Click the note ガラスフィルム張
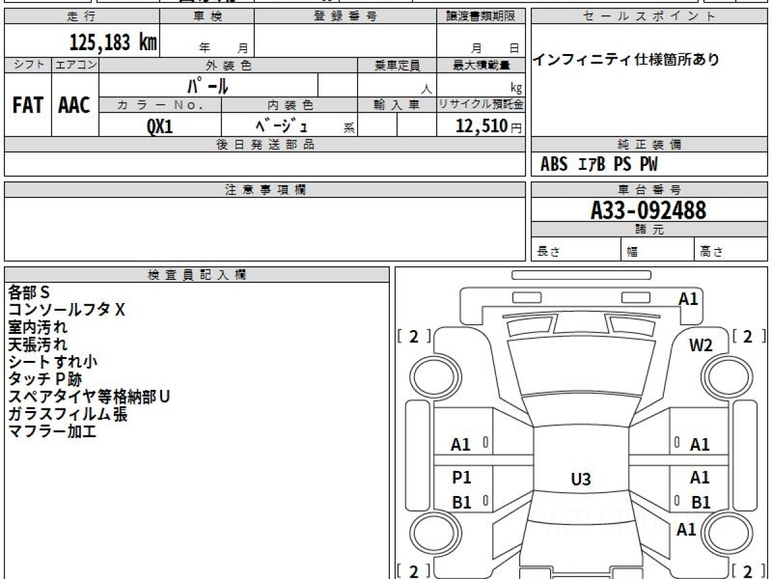The width and height of the screenshot is (772, 579). click(68, 414)
